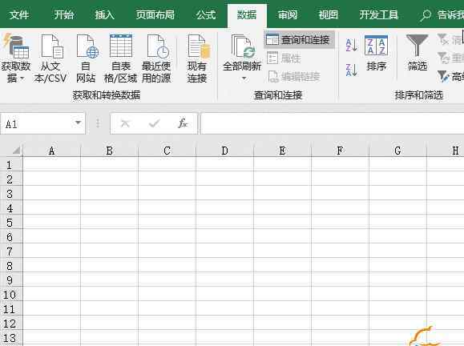464x346 pixels.
Task: Select column A header
Action: pyautogui.click(x=51, y=151)
